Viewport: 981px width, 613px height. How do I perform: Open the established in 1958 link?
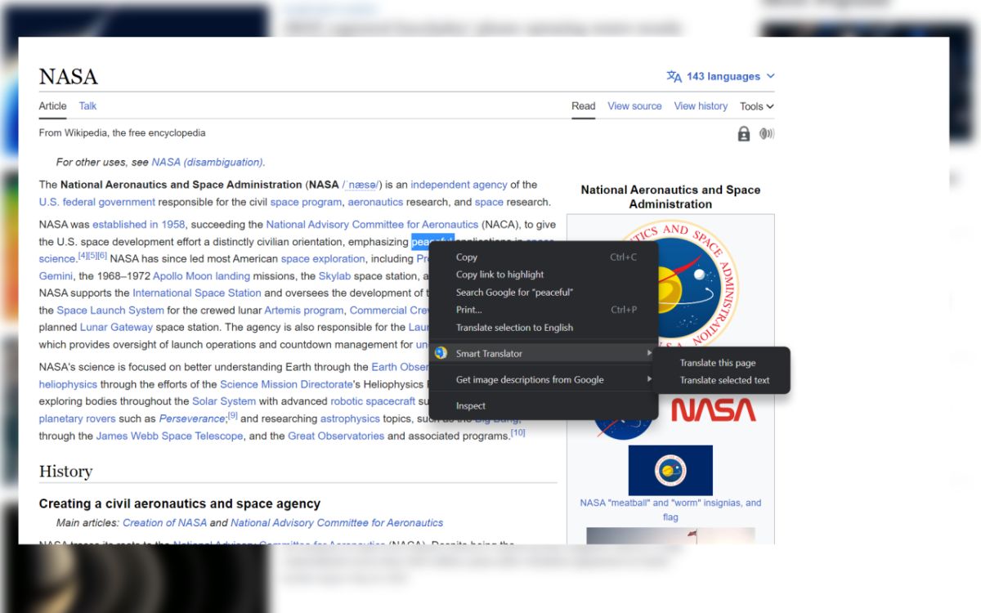(139, 224)
